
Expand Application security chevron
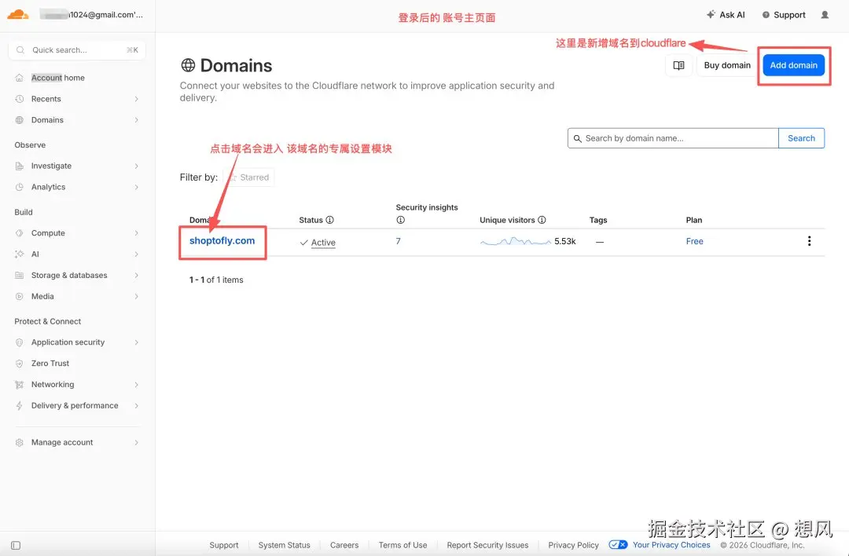click(137, 342)
